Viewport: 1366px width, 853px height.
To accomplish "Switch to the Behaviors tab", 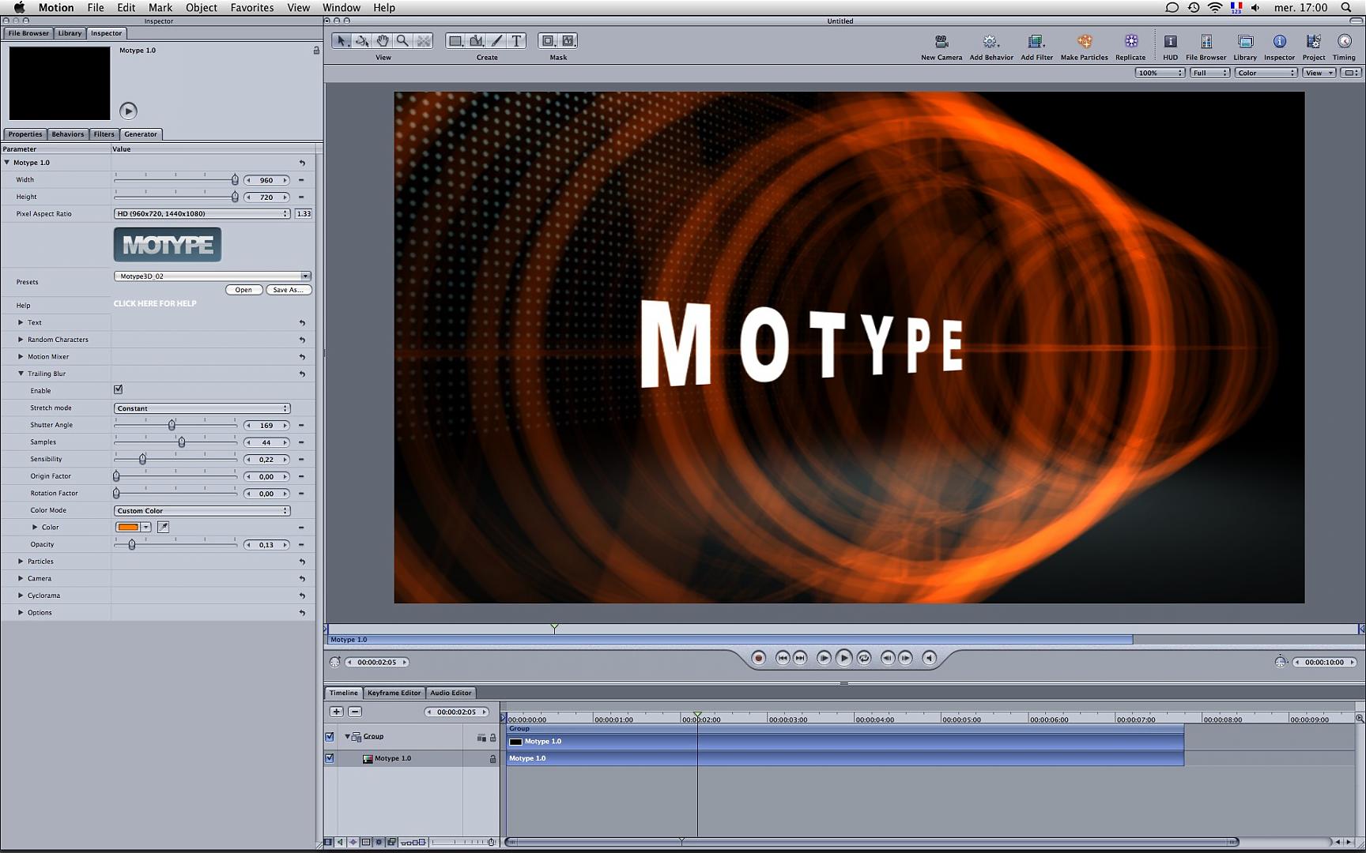I will [x=68, y=134].
